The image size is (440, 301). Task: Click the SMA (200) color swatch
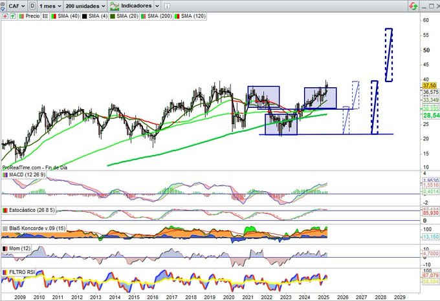143,16
